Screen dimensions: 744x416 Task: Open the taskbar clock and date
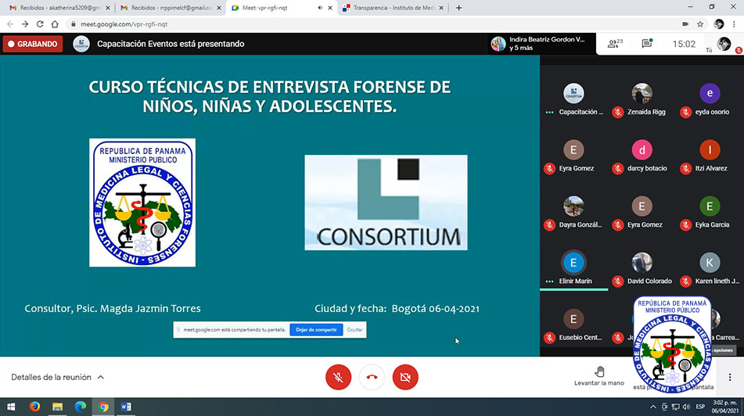725,407
